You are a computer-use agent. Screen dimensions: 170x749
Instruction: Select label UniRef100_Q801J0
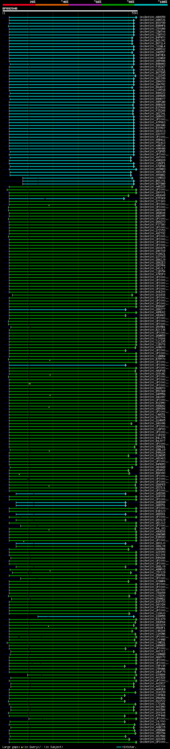click(x=152, y=543)
